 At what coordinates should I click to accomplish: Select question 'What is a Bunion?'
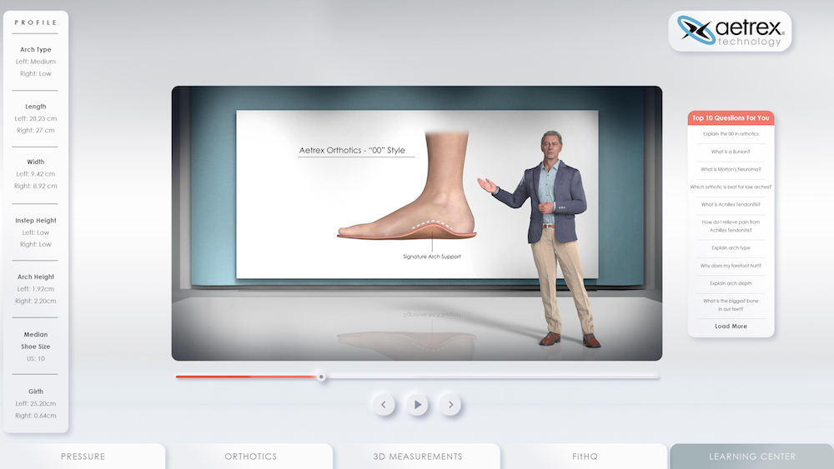click(x=731, y=152)
